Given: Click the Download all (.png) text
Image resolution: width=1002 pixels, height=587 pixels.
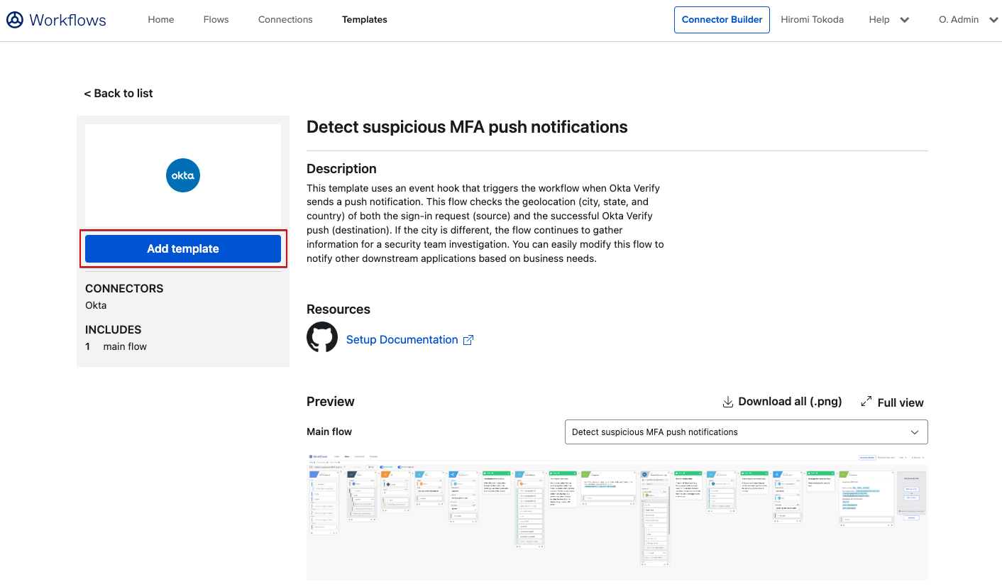Looking at the screenshot, I should click(x=790, y=402).
